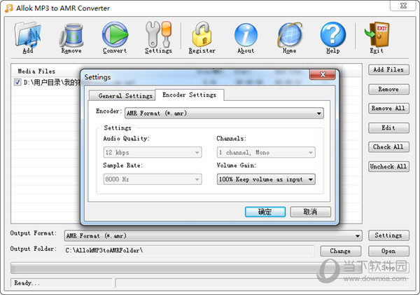Screen dimensions: 420x295
Task: Open the Channels Mono dropdown
Action: tap(266, 152)
